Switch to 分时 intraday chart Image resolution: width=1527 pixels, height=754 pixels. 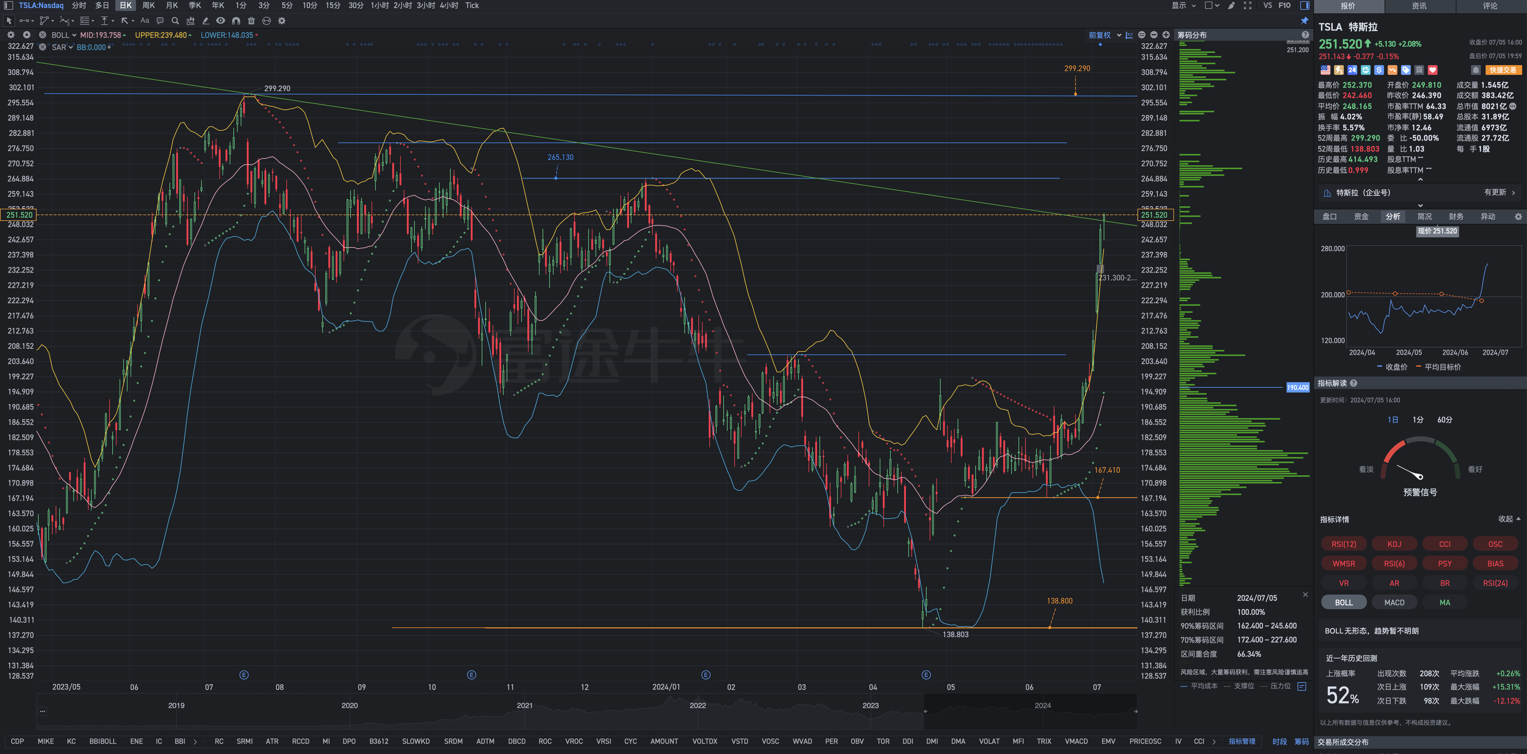coord(79,5)
